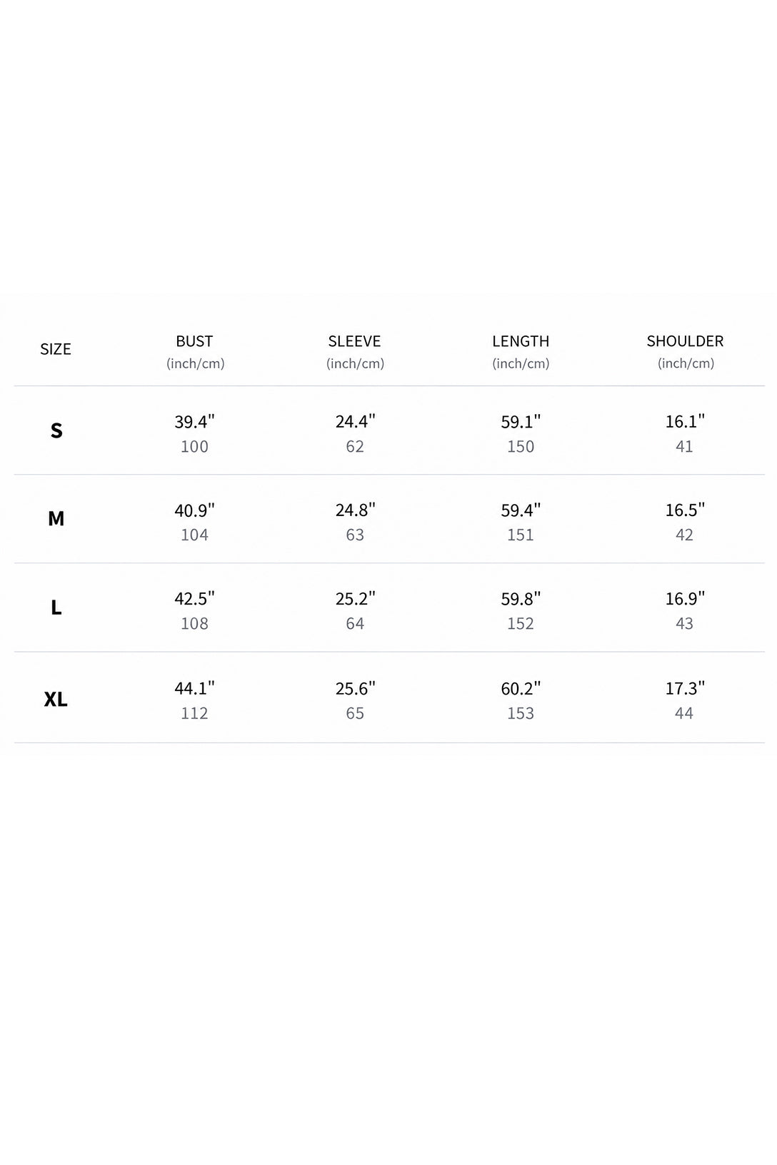Click the 44 cm shoulder value

coord(684,713)
